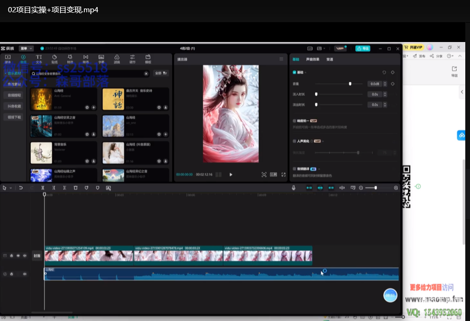Image resolution: width=470 pixels, height=321 pixels.
Task: Zoom out the timeline with minus icon
Action: click(361, 187)
